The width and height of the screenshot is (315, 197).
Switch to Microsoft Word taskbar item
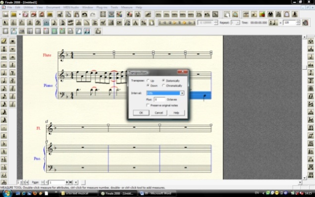pos(157,193)
